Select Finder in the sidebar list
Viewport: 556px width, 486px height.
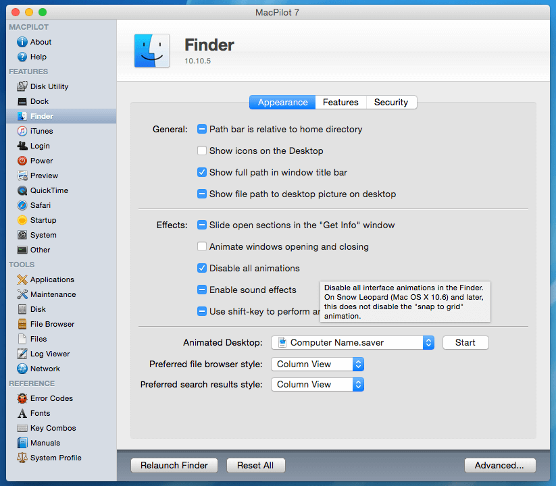point(61,116)
